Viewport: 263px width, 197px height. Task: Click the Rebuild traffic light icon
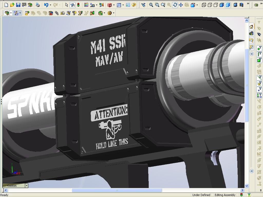(78, 5)
